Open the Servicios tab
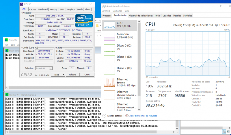231x135 pixels. pyautogui.click(x=187, y=16)
